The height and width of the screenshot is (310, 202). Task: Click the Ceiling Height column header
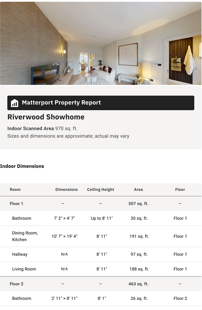101,190
